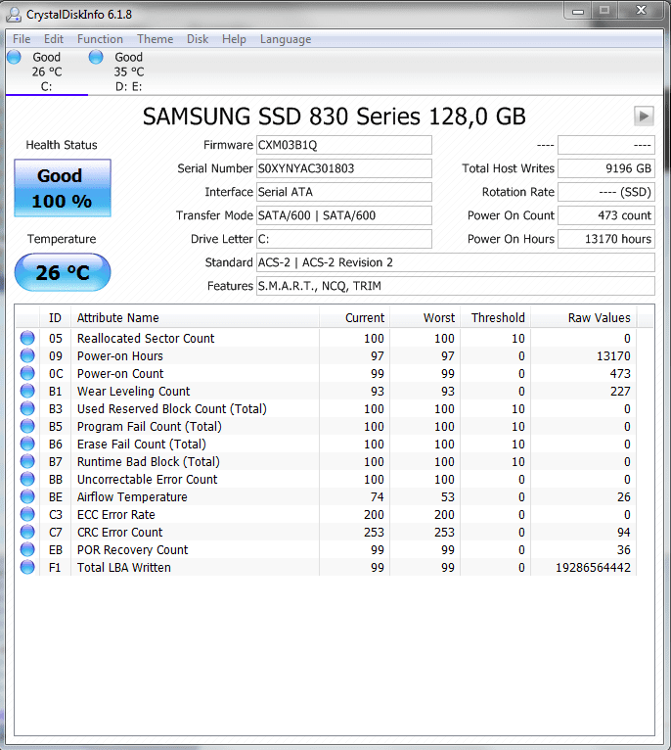Click status orb for Power-on Count row
This screenshot has width=671, height=750.
[x=27, y=374]
